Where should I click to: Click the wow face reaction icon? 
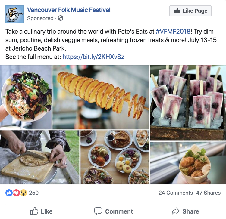click(x=24, y=193)
